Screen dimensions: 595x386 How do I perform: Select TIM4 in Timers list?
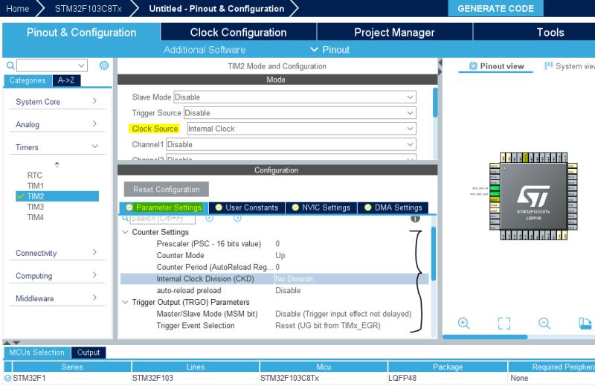(x=35, y=217)
